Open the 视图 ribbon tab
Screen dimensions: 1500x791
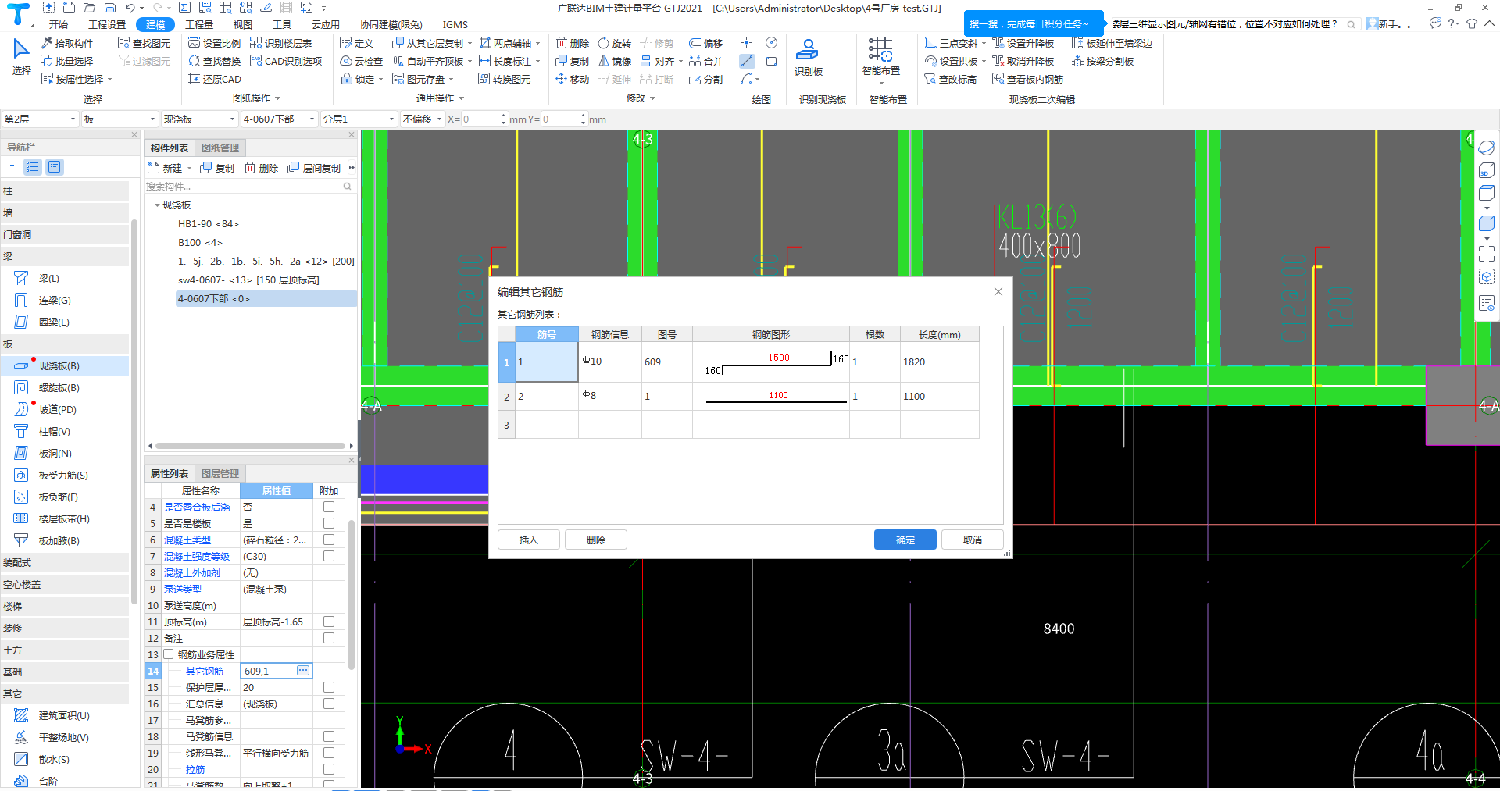[243, 25]
